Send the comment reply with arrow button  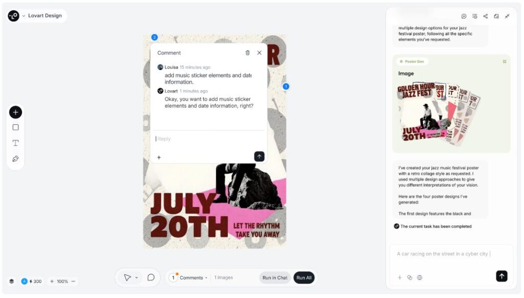259,156
